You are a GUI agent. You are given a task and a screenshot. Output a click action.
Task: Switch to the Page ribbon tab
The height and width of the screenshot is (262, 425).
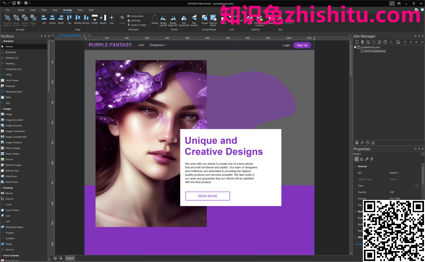pyautogui.click(x=44, y=10)
